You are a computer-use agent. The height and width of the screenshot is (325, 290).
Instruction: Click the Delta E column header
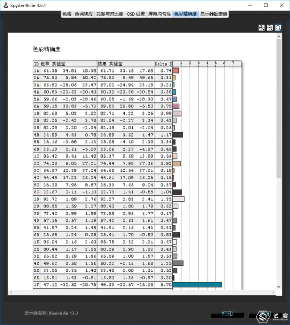click(163, 64)
